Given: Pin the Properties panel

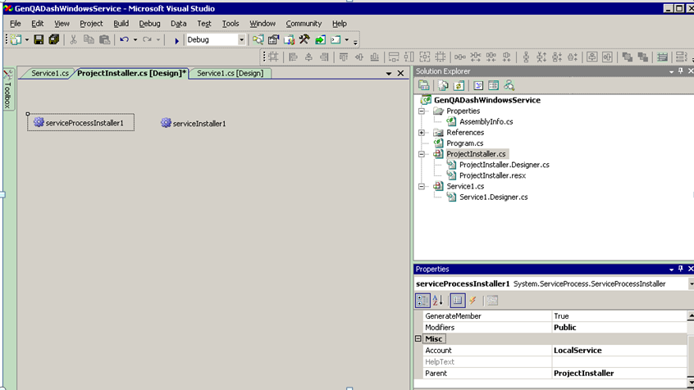Looking at the screenshot, I should point(681,269).
